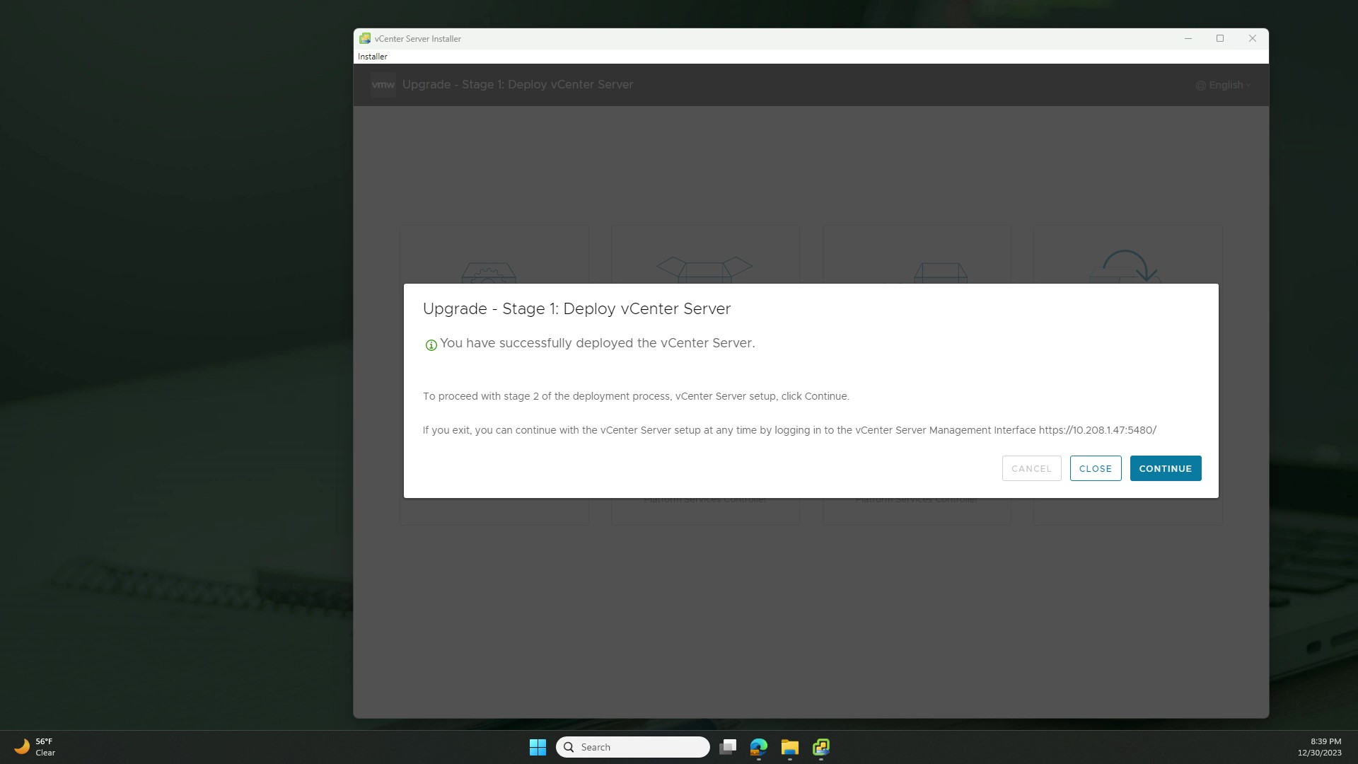
Task: Click the CLOSE button in the dialog
Action: pos(1095,468)
